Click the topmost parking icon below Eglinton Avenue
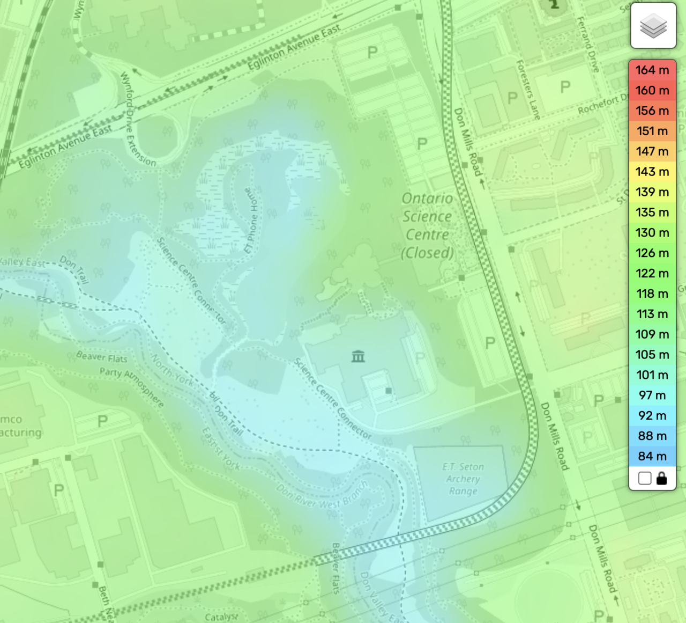Viewport: 686px width, 623px height. [x=372, y=52]
